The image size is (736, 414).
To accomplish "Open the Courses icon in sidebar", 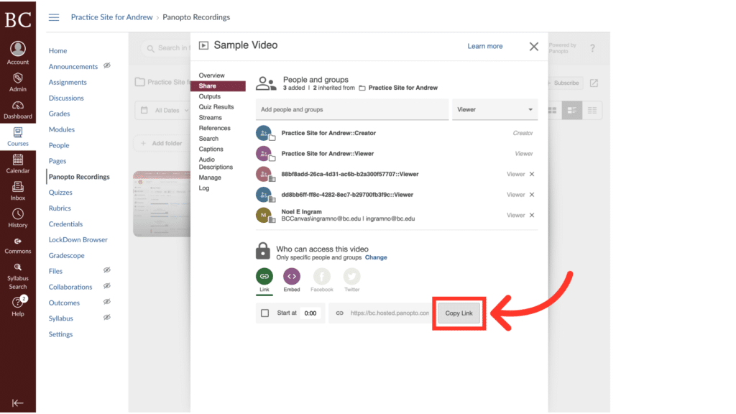I will (18, 132).
